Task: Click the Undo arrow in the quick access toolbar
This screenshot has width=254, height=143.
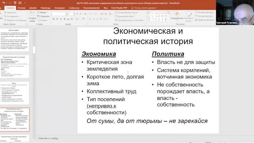Action: click(4, 3)
